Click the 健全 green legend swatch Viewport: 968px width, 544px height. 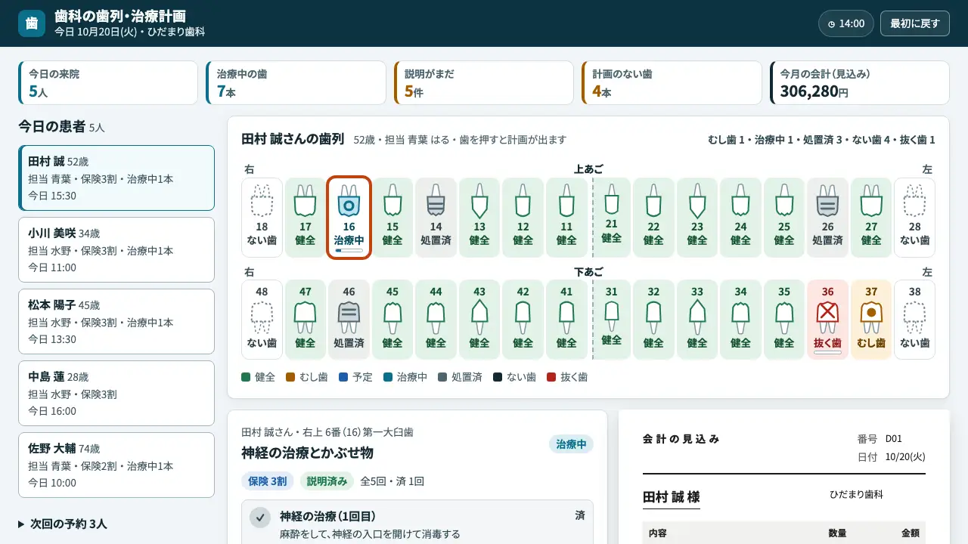click(246, 377)
